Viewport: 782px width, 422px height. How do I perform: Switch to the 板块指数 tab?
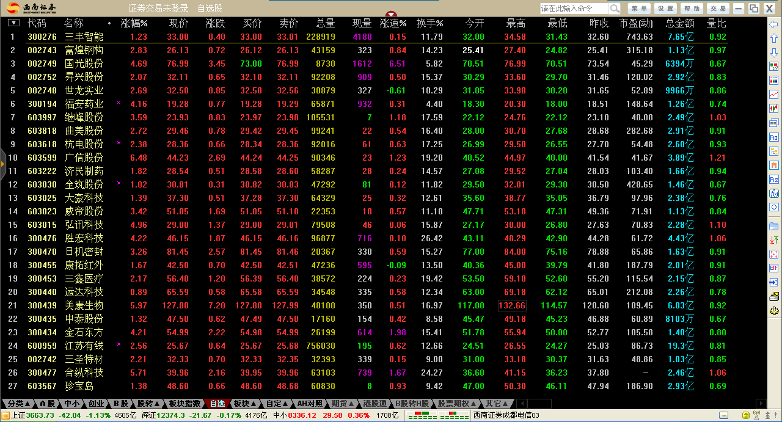point(185,404)
